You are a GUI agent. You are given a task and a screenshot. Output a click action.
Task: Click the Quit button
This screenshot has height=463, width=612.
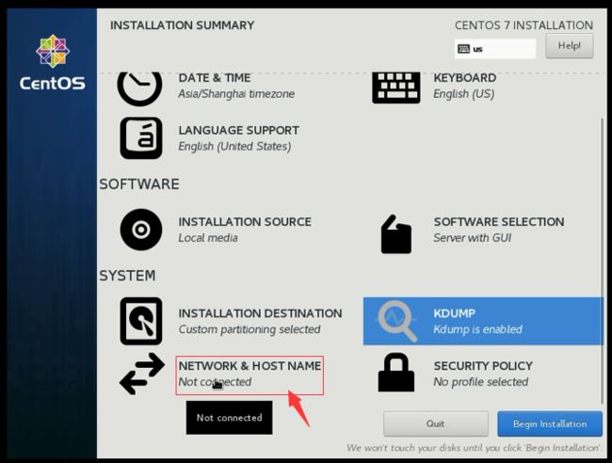436,423
